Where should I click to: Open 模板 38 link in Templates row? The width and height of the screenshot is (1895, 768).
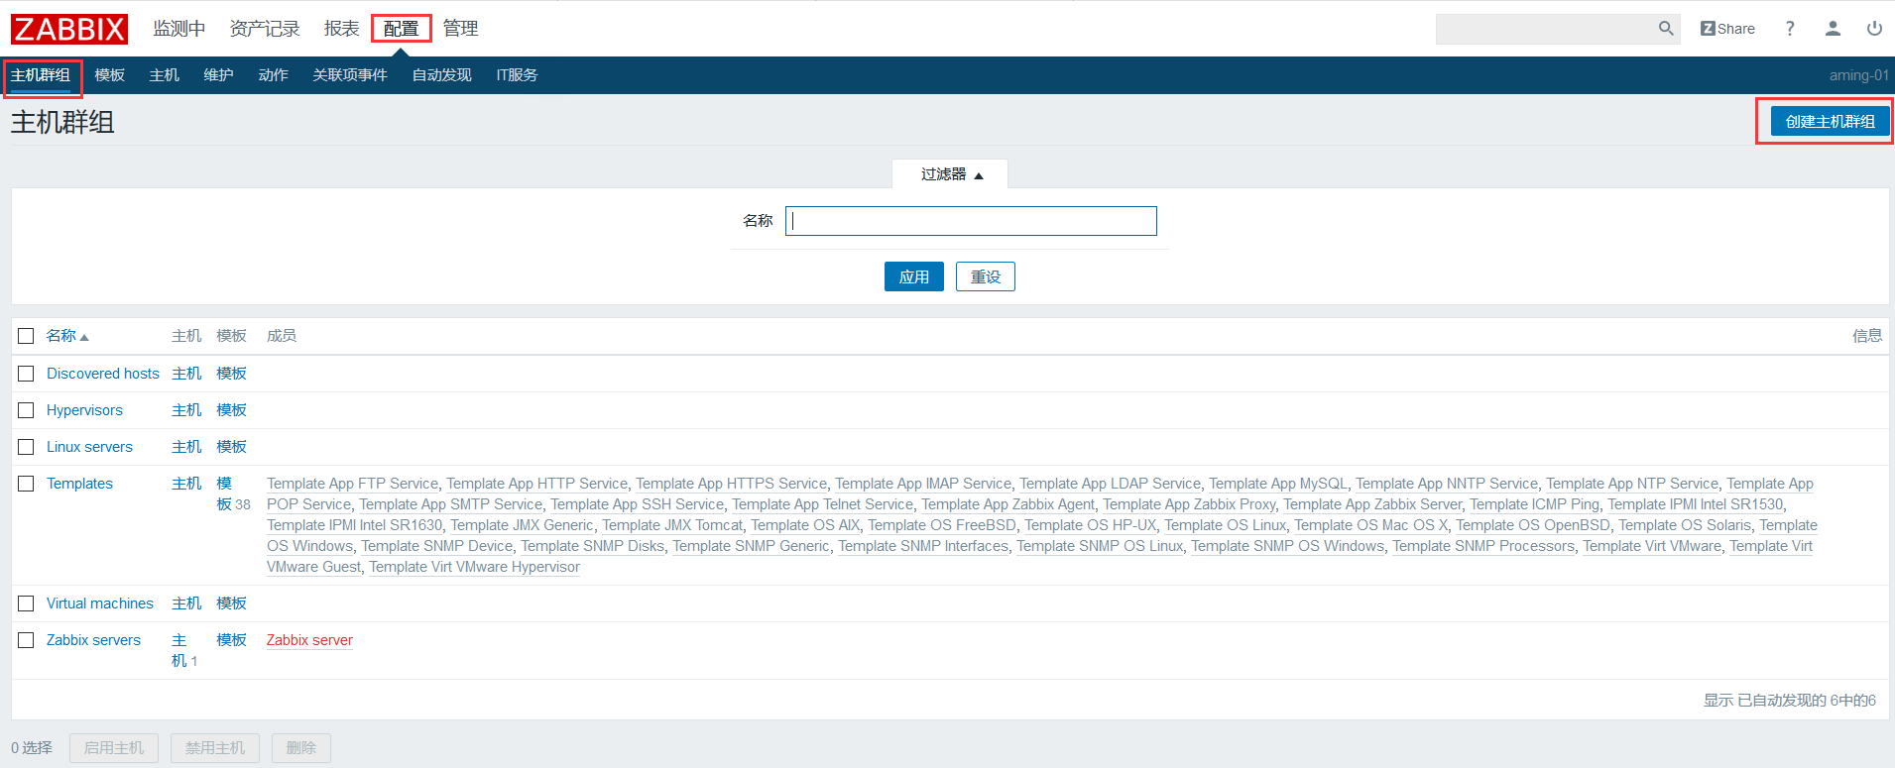click(x=233, y=494)
